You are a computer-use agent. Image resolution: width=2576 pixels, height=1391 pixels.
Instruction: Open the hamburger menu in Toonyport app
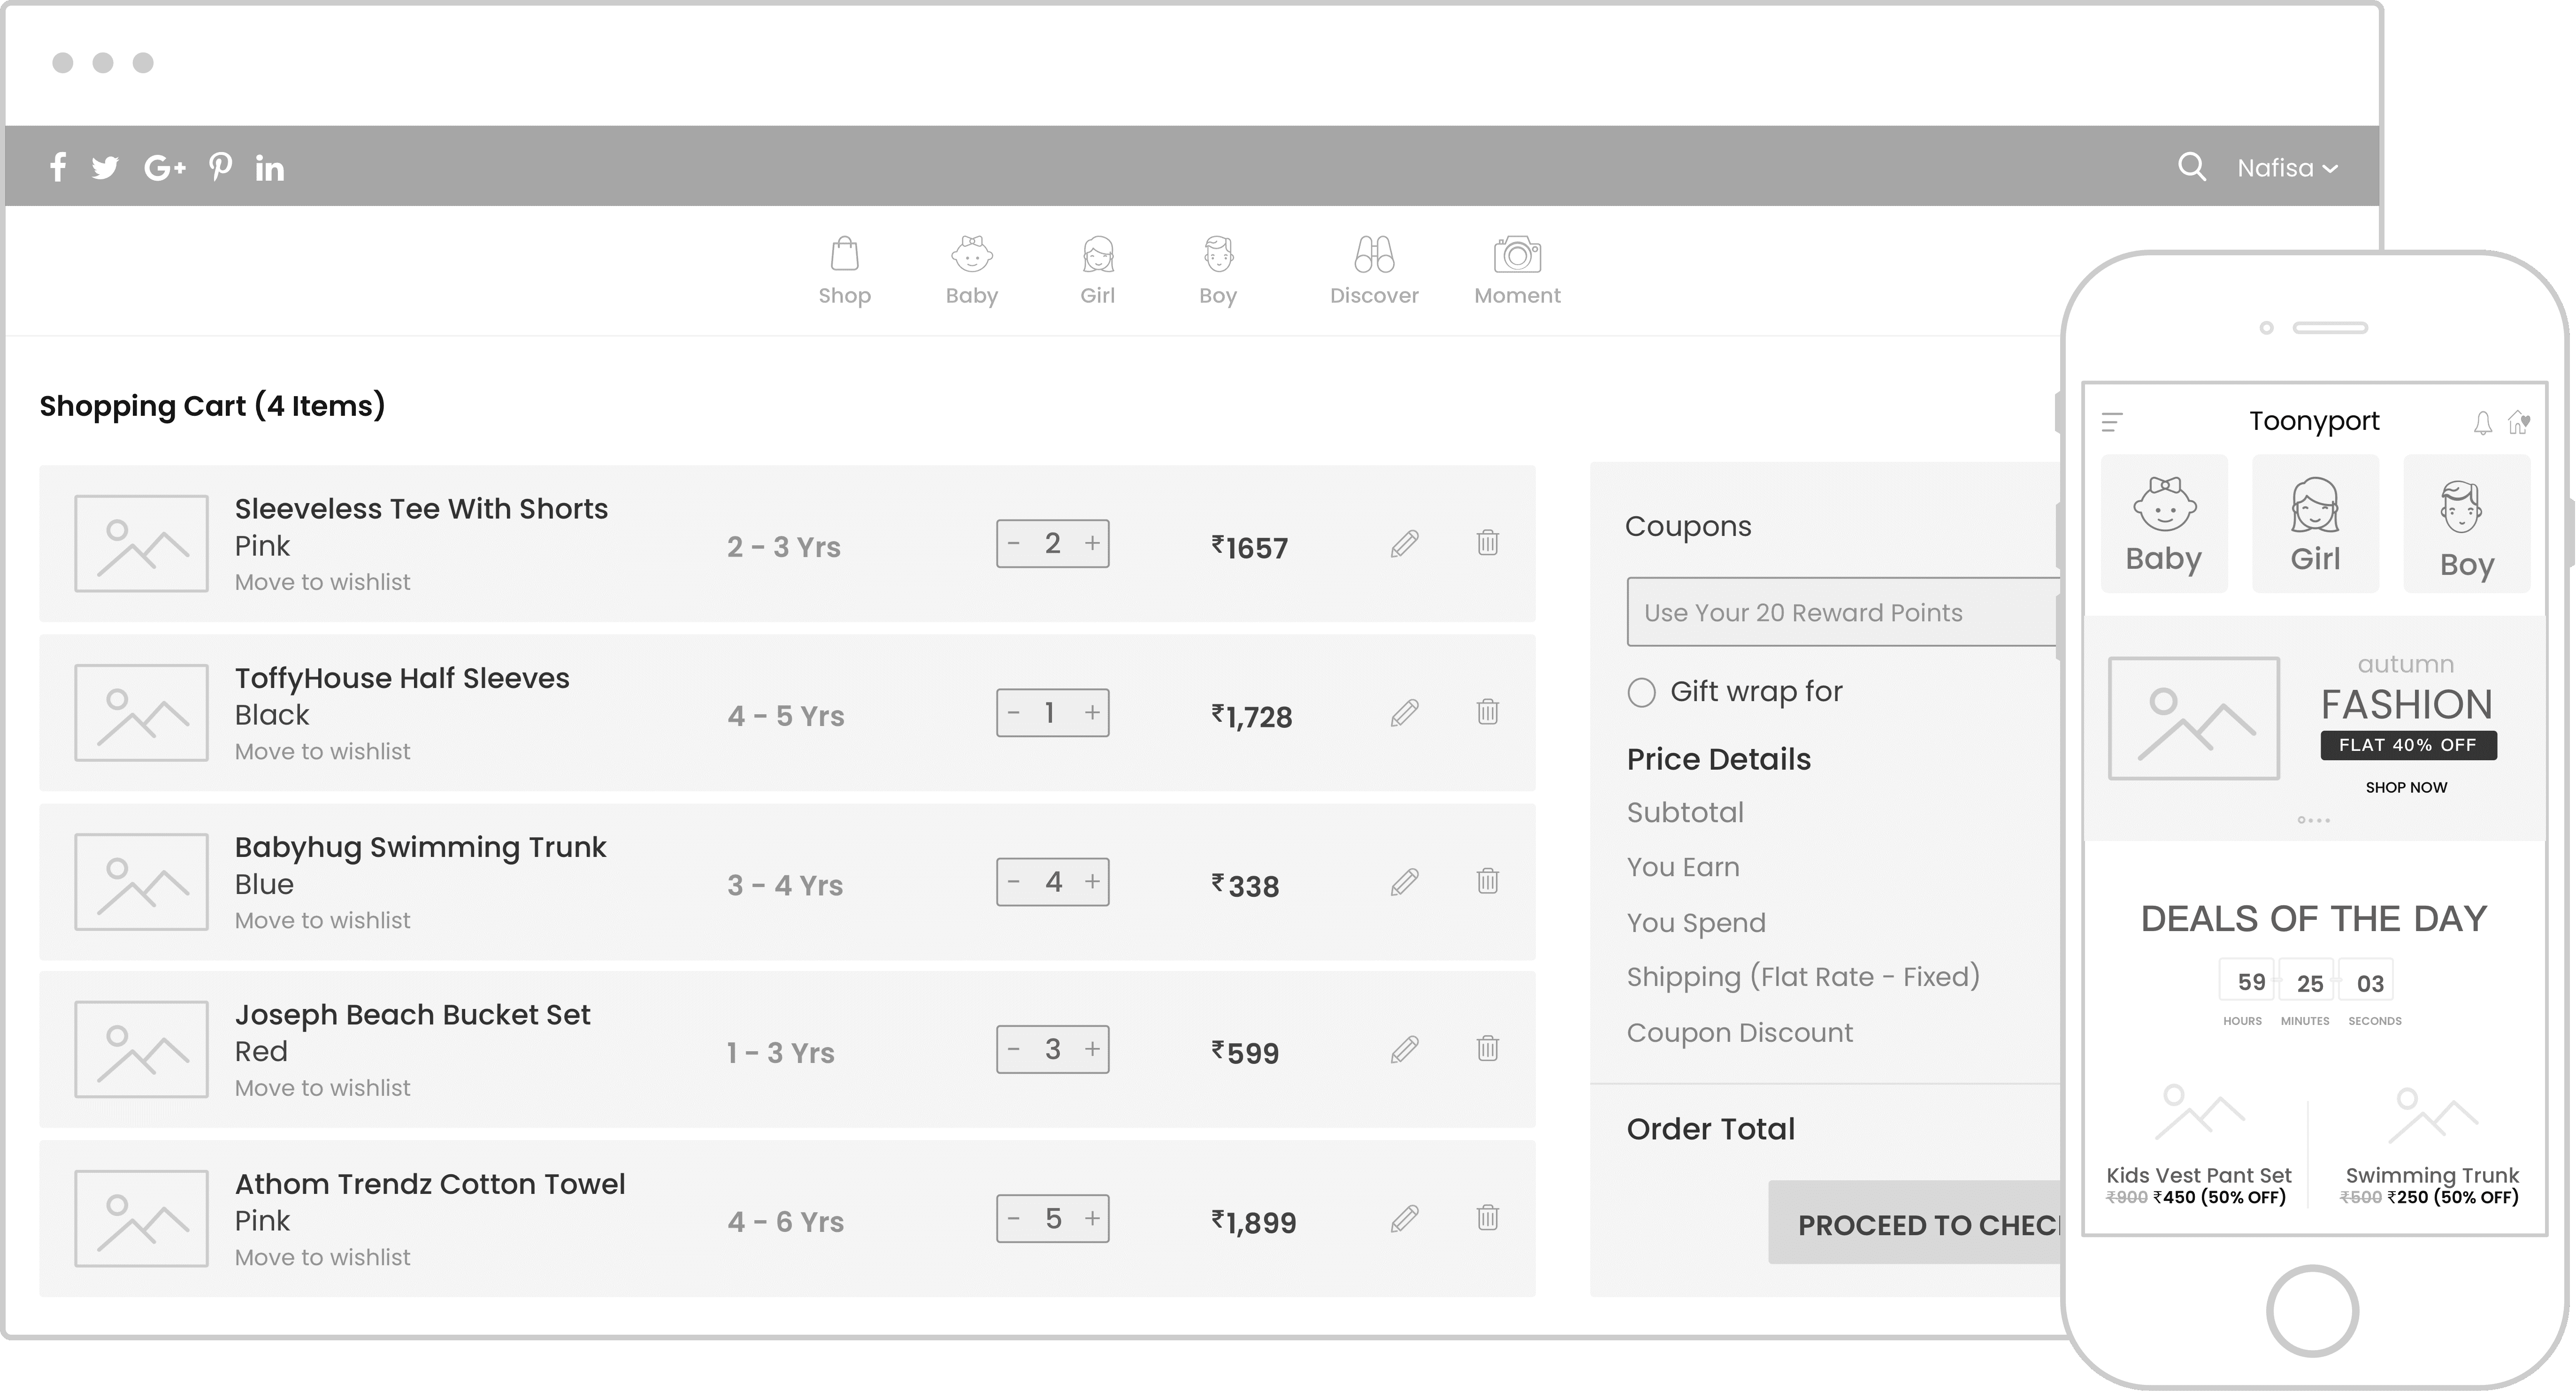[x=2112, y=423]
